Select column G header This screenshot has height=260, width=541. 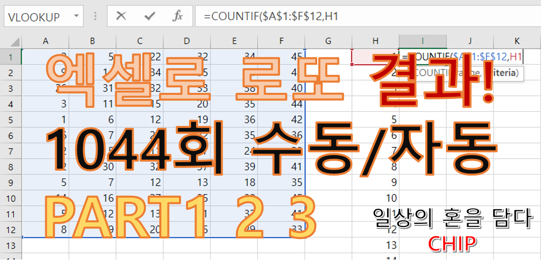[x=328, y=41]
